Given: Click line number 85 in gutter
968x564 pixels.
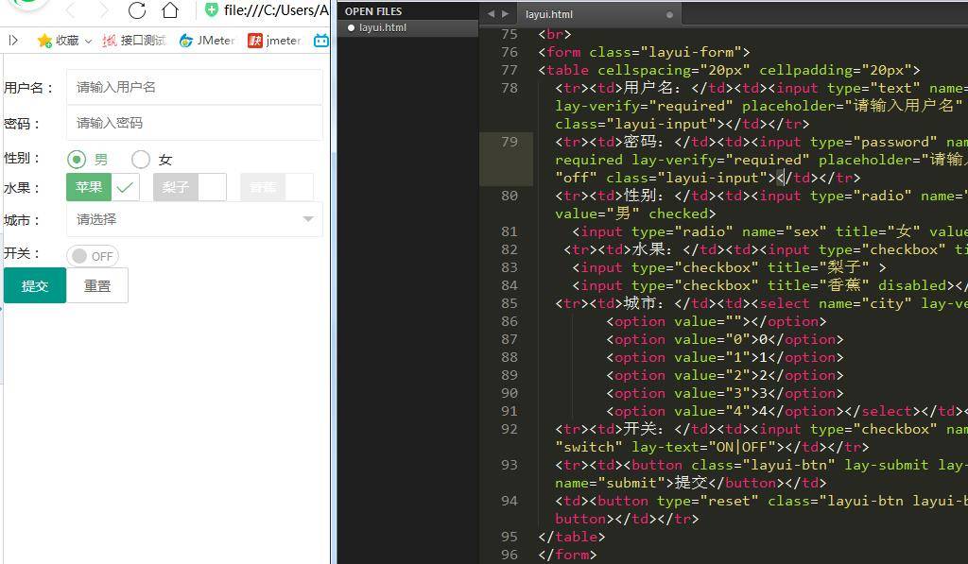Looking at the screenshot, I should coord(510,303).
